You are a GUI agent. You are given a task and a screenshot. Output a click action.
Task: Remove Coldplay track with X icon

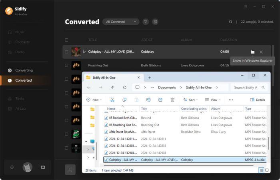[261, 52]
